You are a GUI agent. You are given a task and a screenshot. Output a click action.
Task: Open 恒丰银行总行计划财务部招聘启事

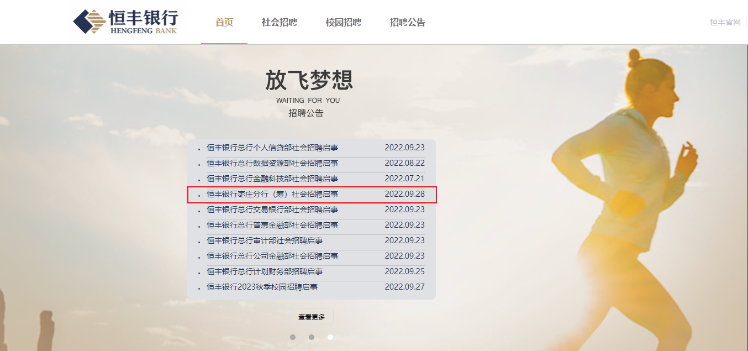coord(265,271)
